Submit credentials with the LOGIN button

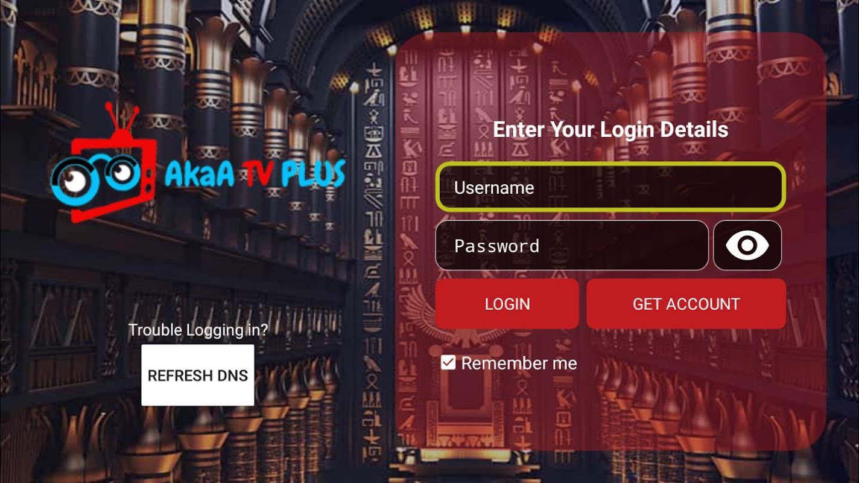[x=507, y=304]
